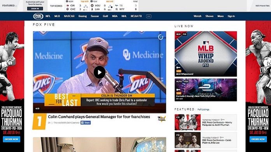Open the More menu in navigation

220,16
